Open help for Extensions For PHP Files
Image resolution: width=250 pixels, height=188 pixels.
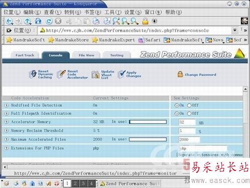[x=7, y=148]
